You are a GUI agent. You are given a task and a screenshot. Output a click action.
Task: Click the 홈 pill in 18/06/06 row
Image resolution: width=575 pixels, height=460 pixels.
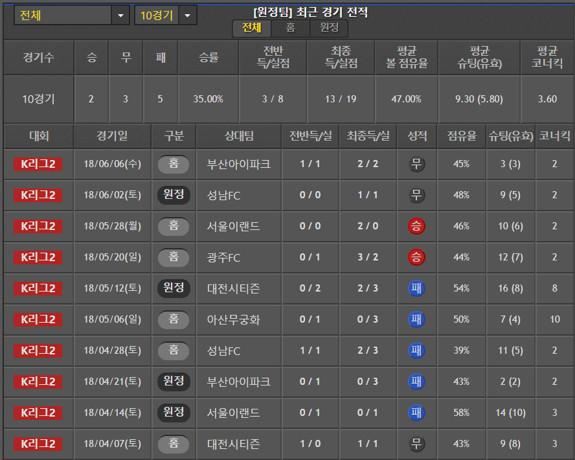174,164
